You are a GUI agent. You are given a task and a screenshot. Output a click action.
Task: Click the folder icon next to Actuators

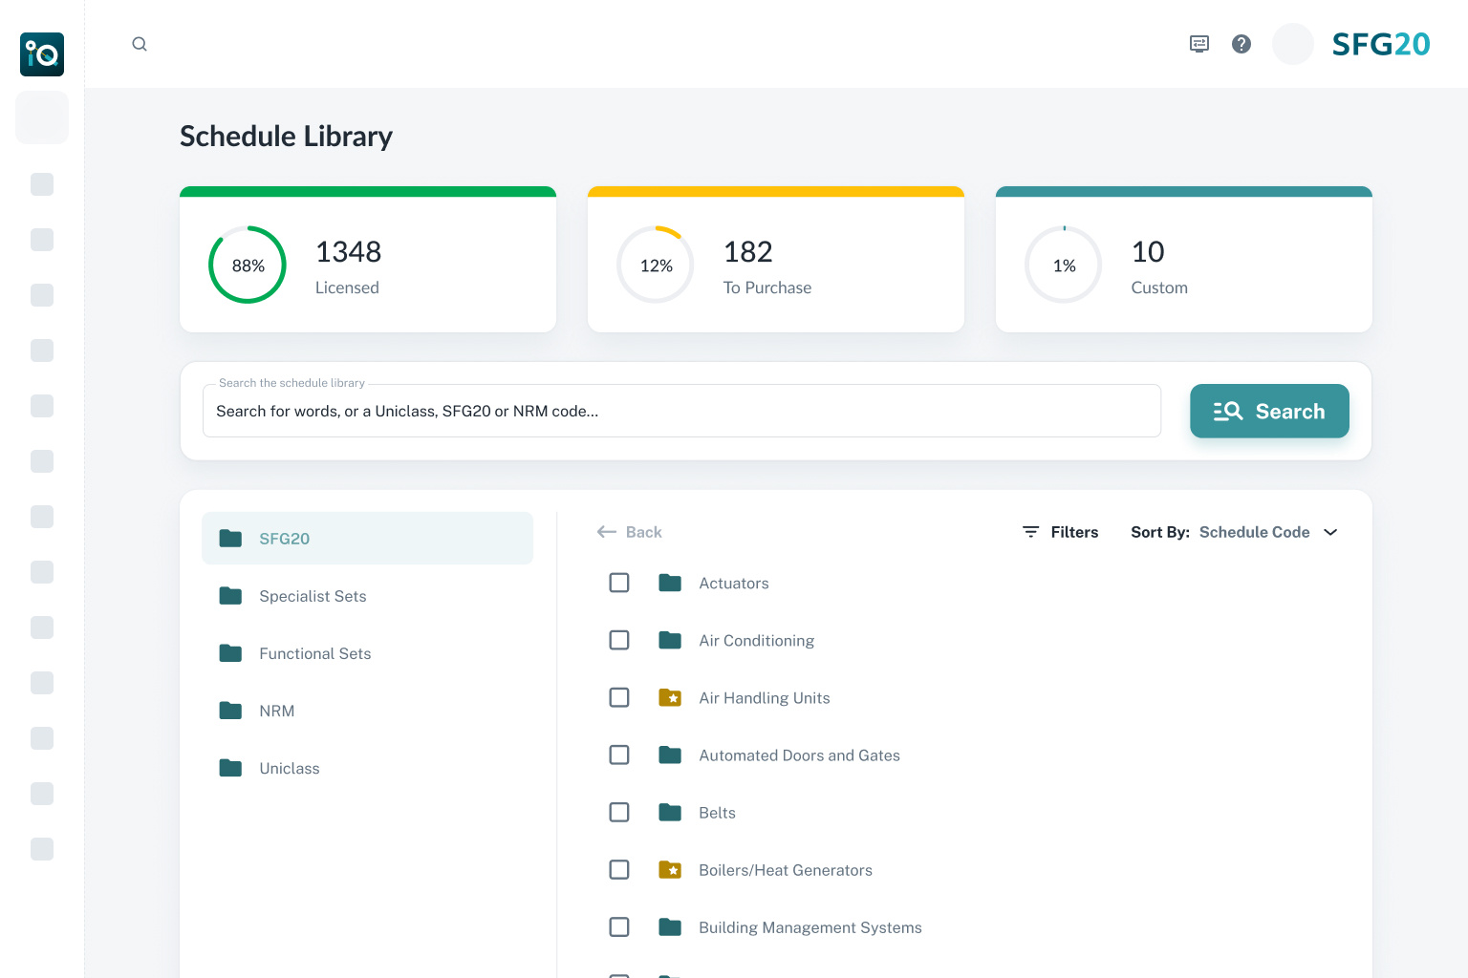tap(670, 583)
